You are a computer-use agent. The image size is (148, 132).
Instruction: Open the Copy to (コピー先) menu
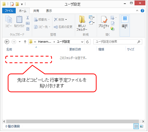(42, 27)
